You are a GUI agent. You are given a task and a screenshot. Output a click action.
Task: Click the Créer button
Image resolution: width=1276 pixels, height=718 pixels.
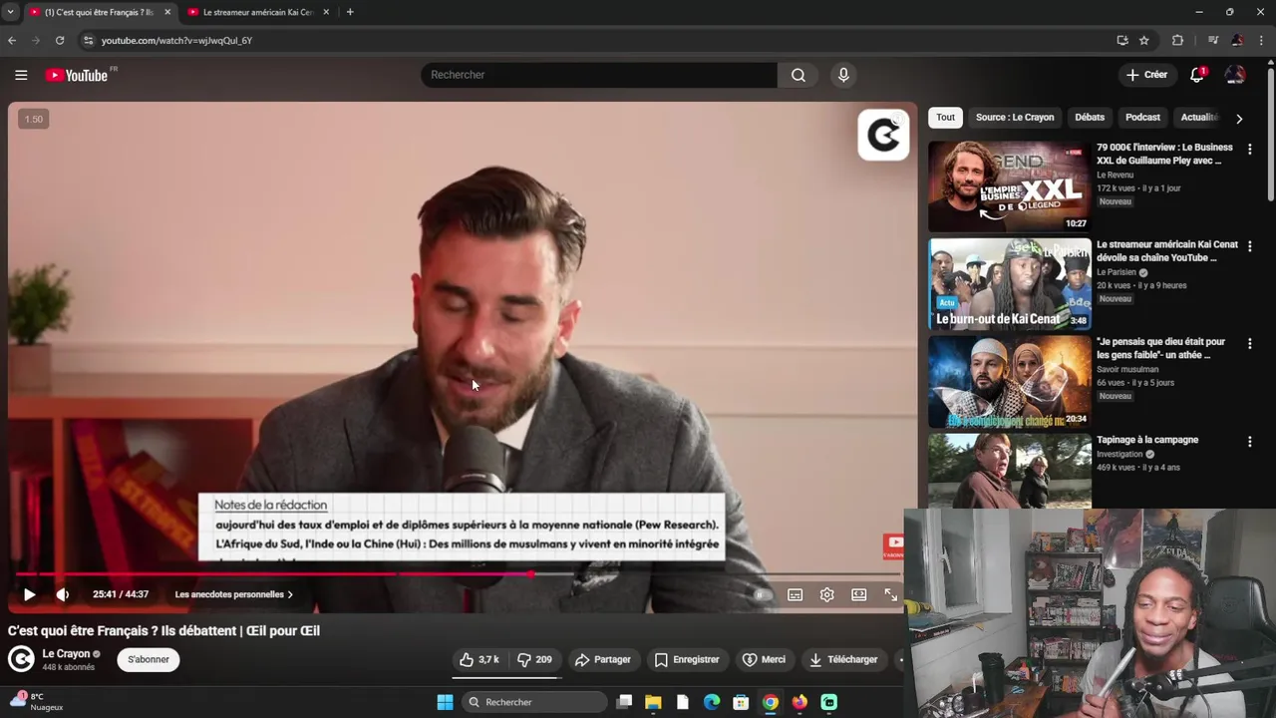click(1146, 75)
